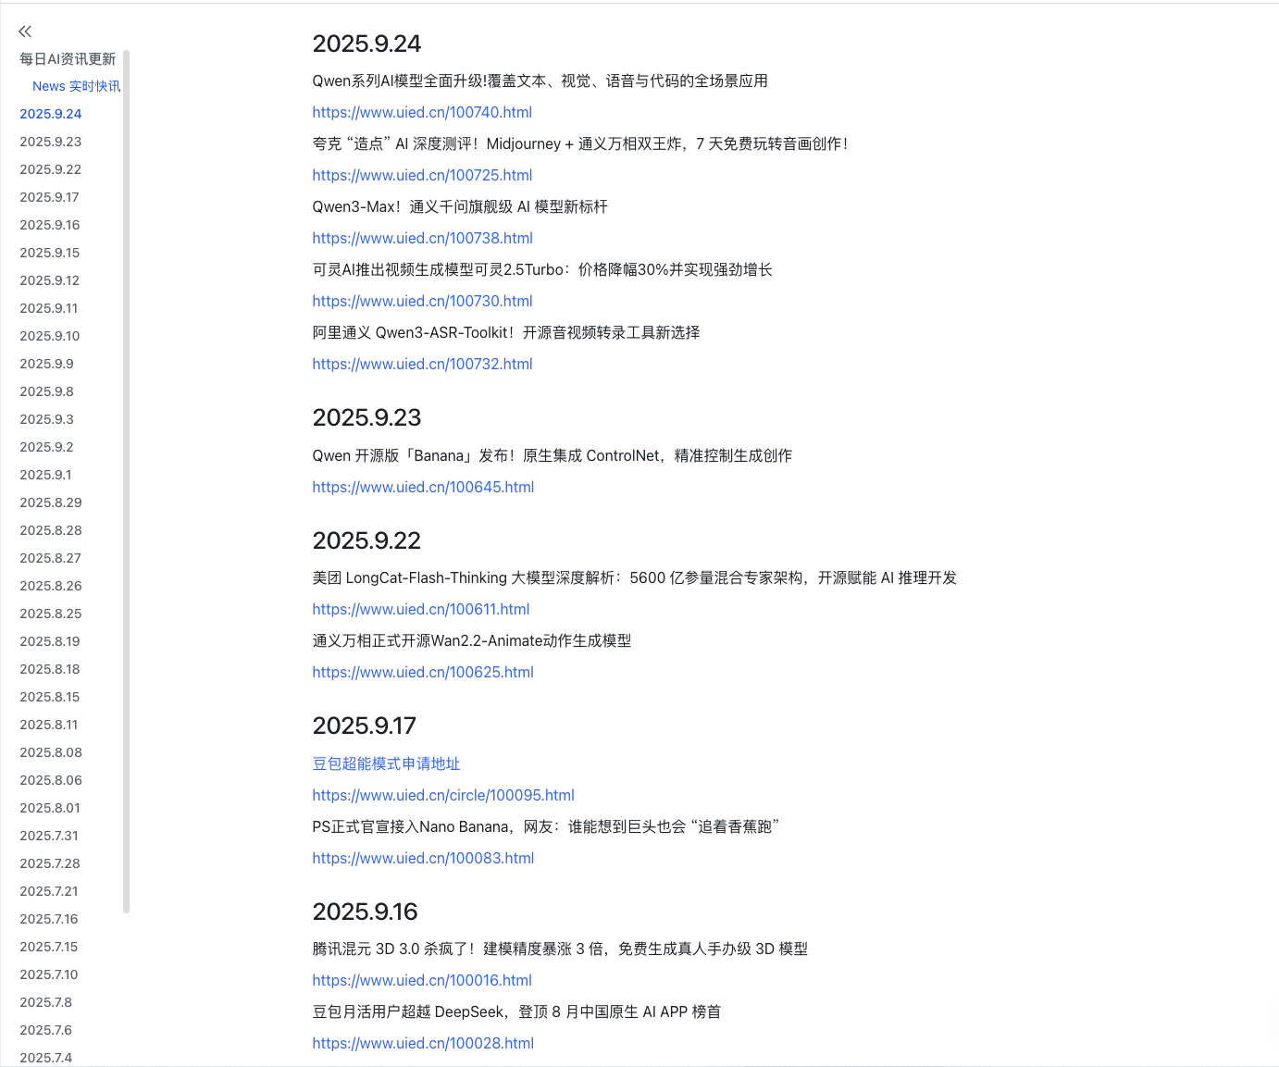Click the 2025.9.24 heading in content
This screenshot has height=1067, width=1279.
pos(366,43)
